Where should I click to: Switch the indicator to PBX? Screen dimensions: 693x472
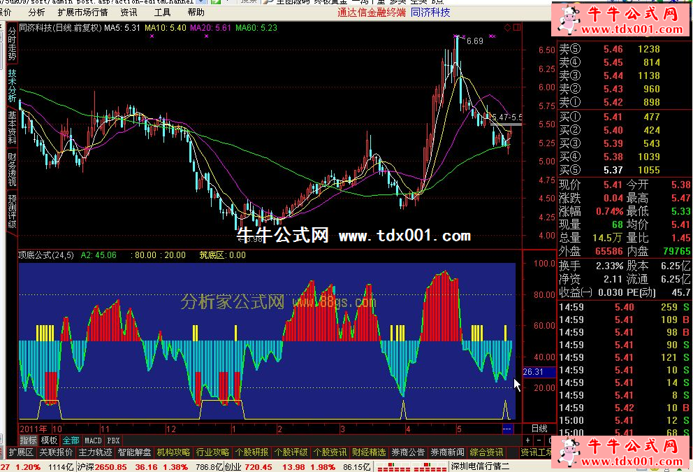click(x=114, y=441)
